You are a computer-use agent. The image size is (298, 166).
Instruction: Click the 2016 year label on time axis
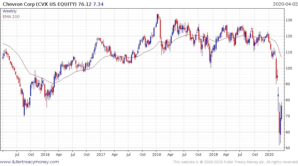click(x=45, y=155)
